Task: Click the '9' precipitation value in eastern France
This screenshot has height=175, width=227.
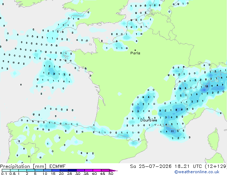Action: (x=180, y=88)
